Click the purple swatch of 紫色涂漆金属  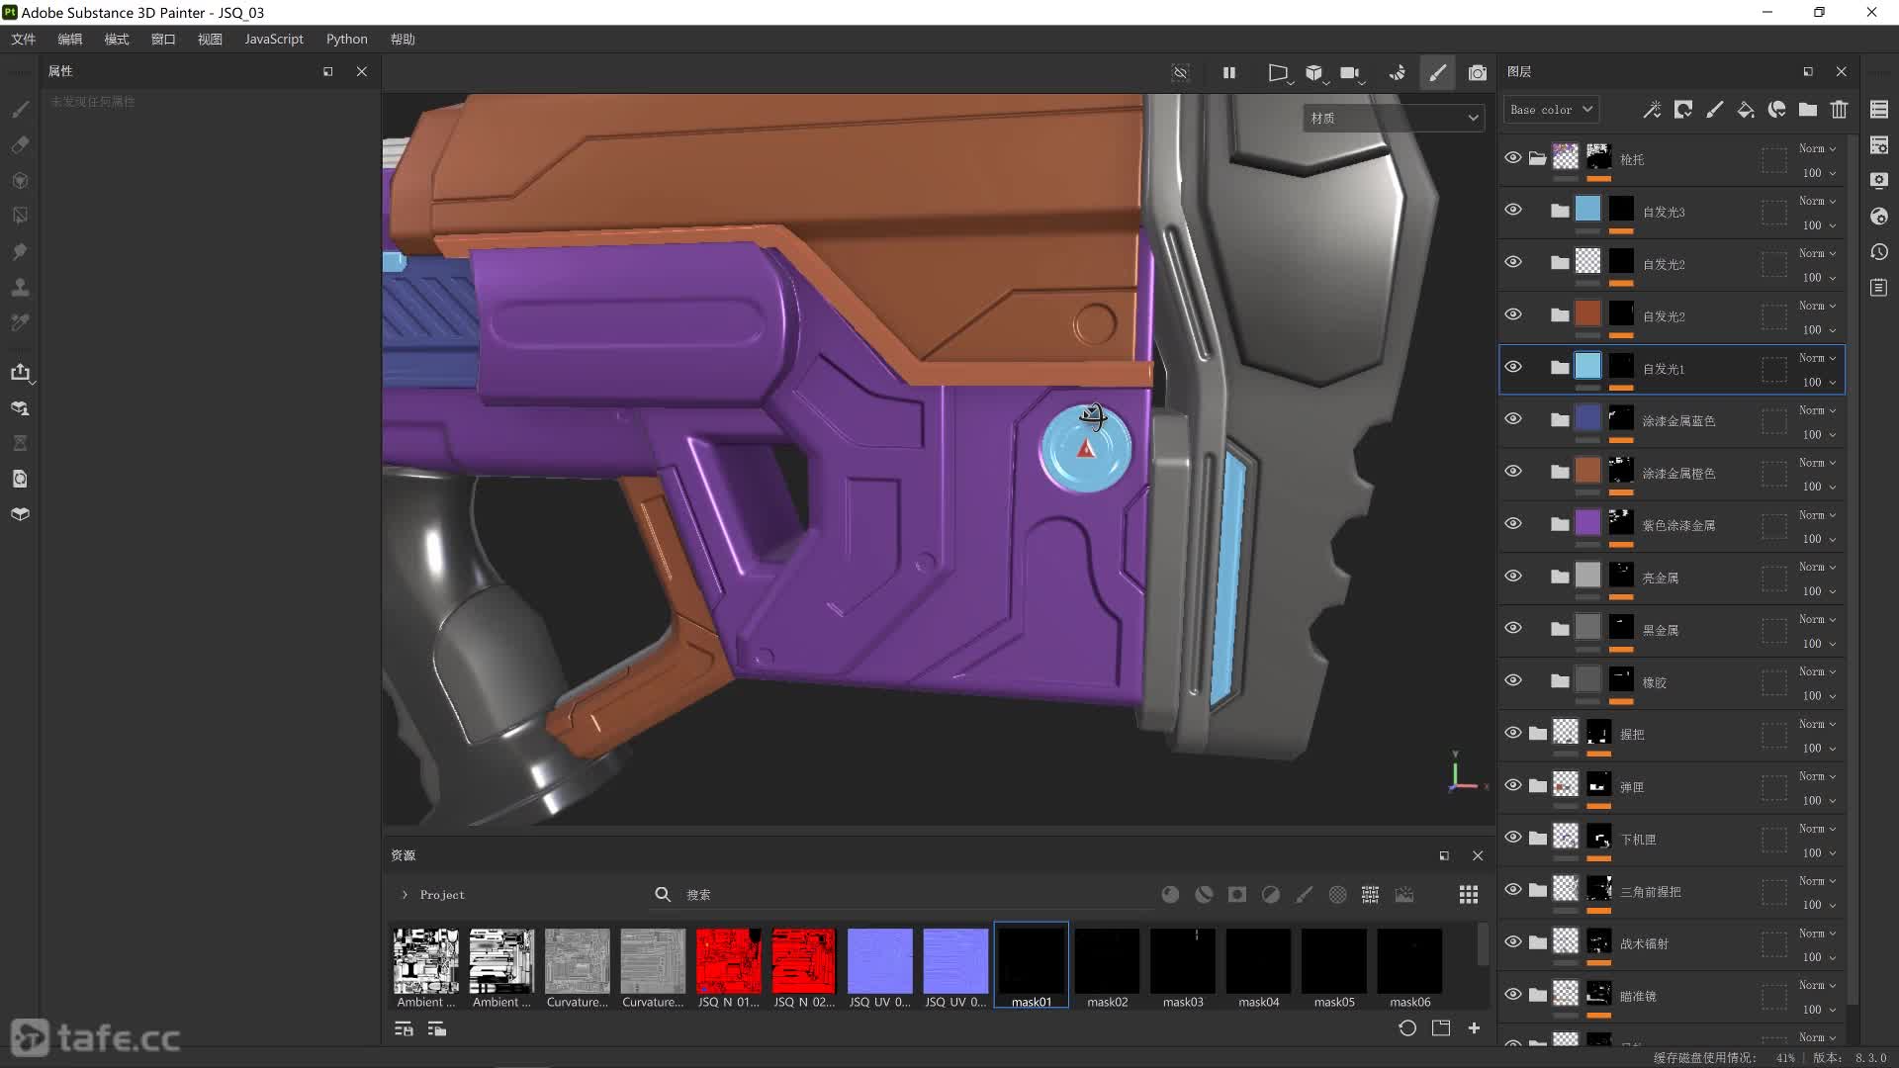click(1587, 521)
